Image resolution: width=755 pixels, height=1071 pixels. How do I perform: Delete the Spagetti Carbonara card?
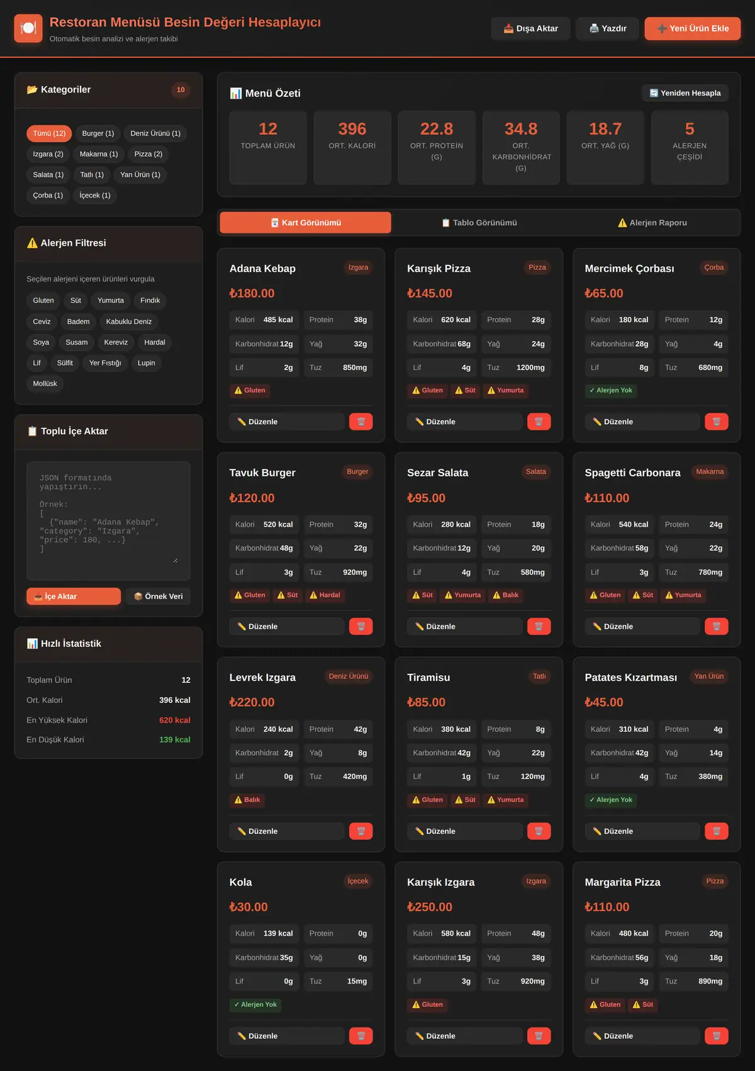(x=716, y=626)
